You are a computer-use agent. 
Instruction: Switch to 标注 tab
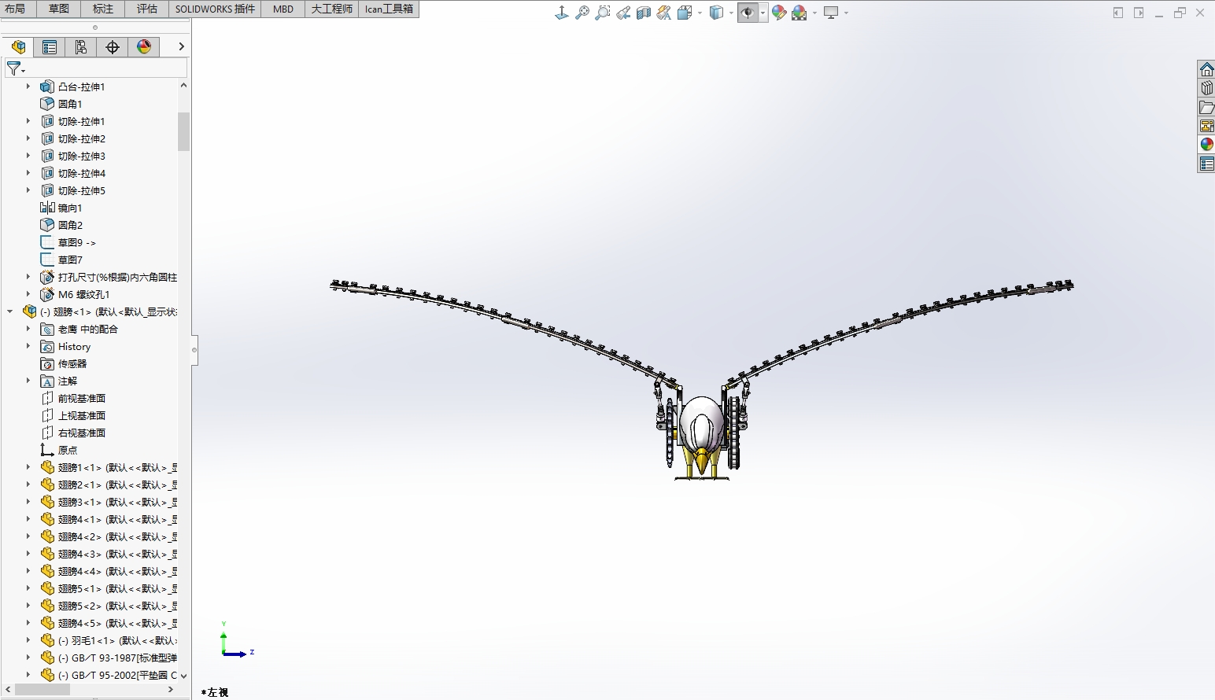pyautogui.click(x=103, y=9)
